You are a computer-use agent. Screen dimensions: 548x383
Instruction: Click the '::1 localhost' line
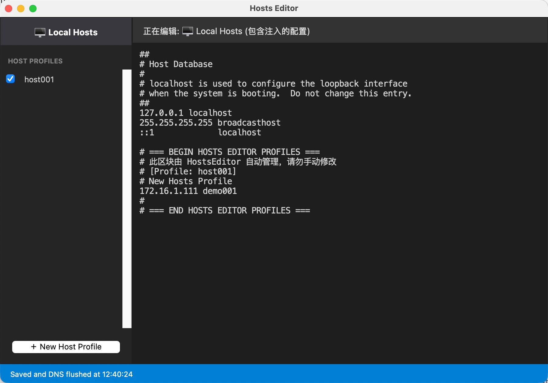(200, 132)
